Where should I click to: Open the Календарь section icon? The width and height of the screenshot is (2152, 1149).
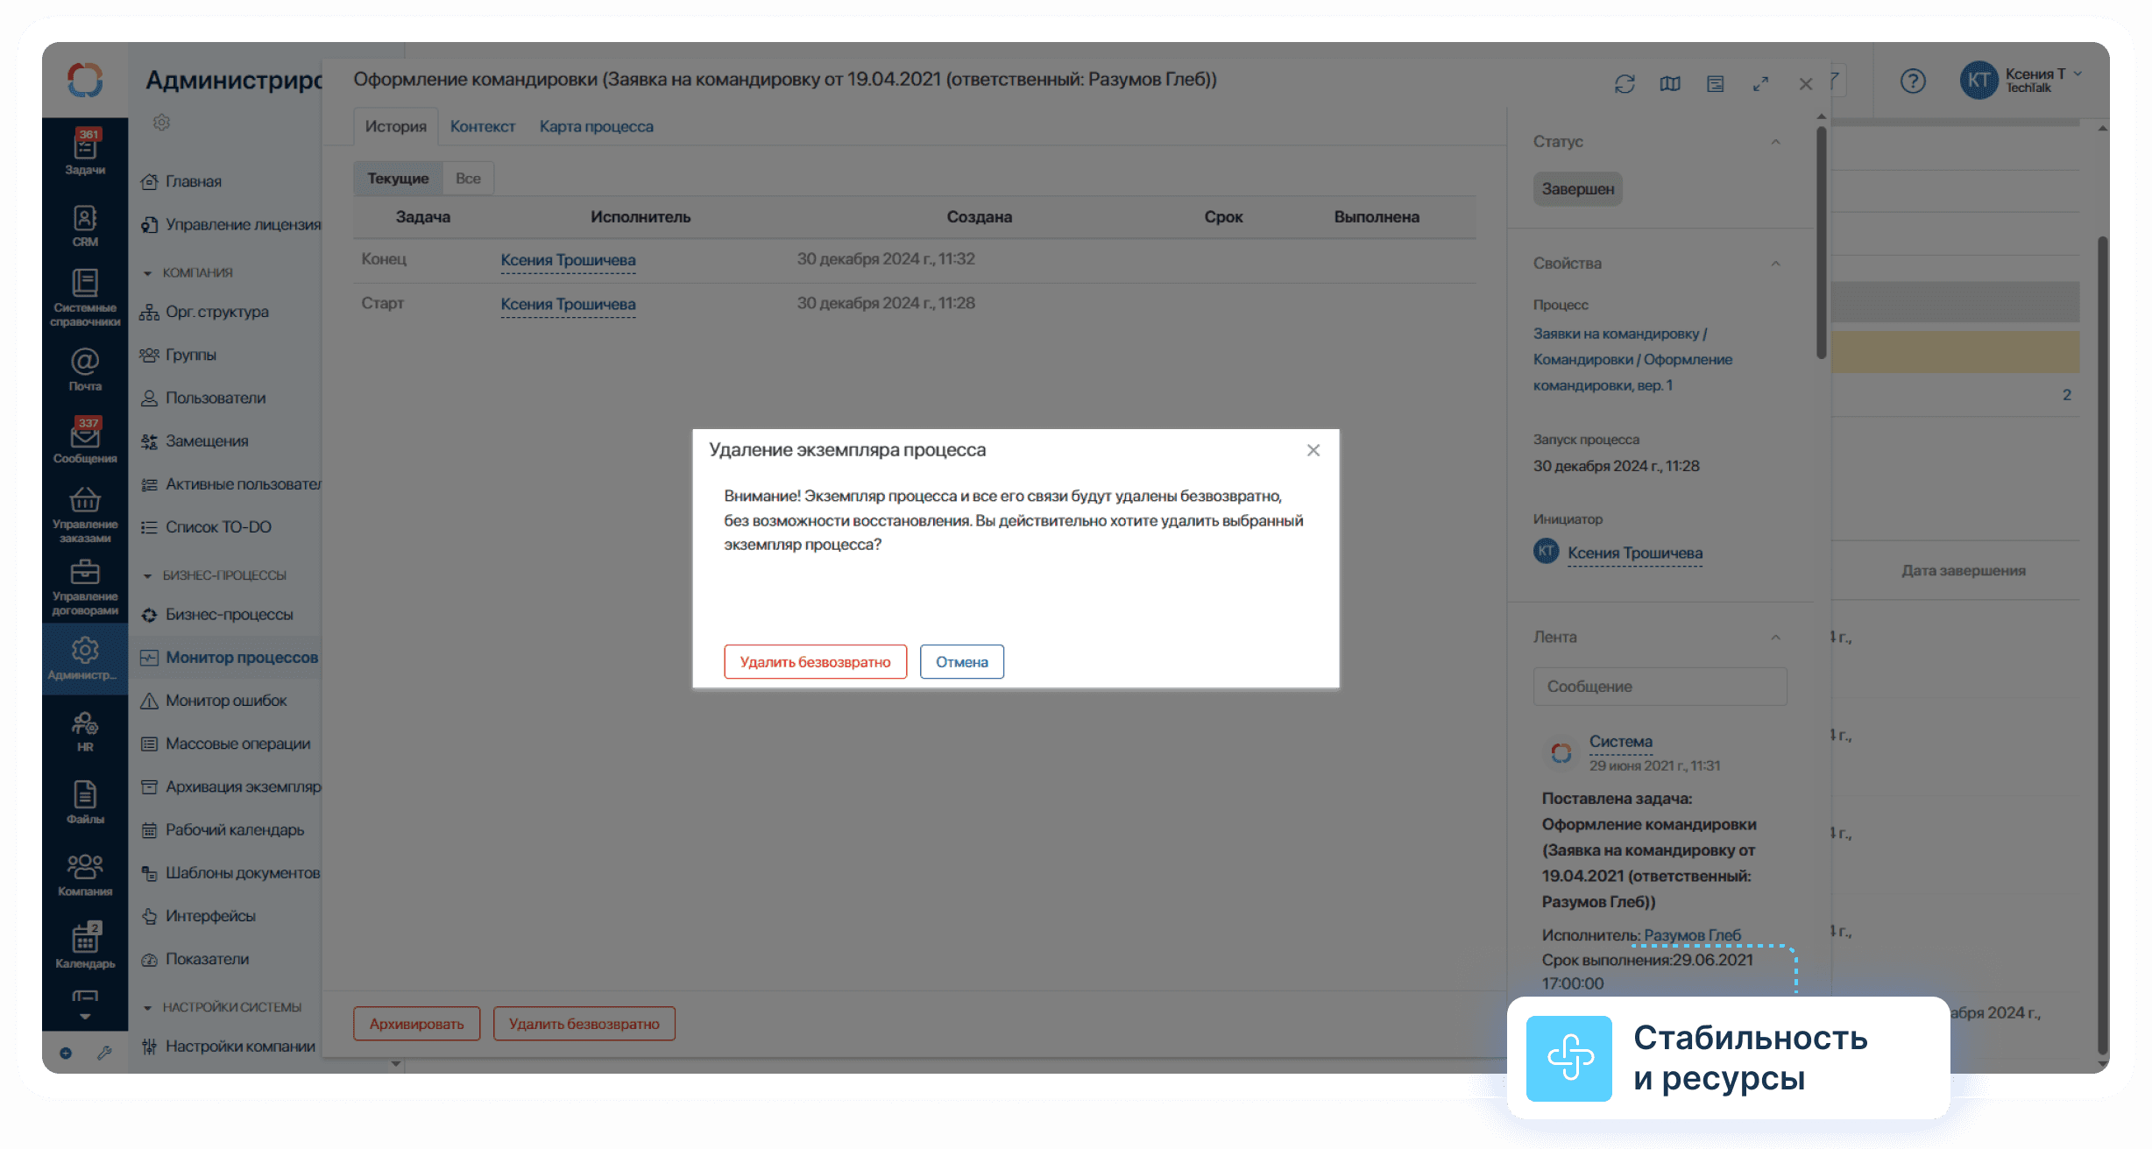pos(85,947)
